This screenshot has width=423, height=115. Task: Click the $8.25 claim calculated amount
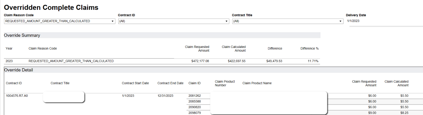click(404, 113)
